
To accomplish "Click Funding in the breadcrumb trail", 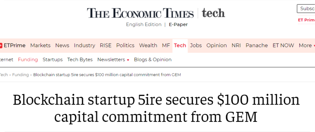I will (20, 75).
